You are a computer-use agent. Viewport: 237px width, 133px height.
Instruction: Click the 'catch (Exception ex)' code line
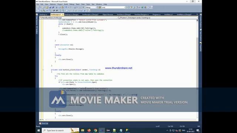tap(64, 45)
